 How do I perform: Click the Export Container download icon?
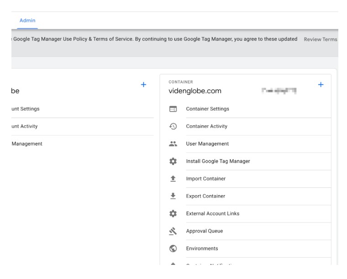pos(173,196)
